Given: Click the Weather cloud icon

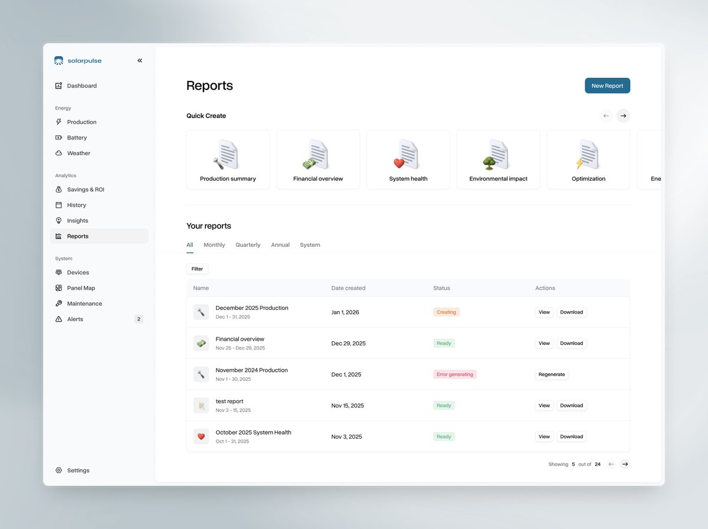Looking at the screenshot, I should click(58, 153).
